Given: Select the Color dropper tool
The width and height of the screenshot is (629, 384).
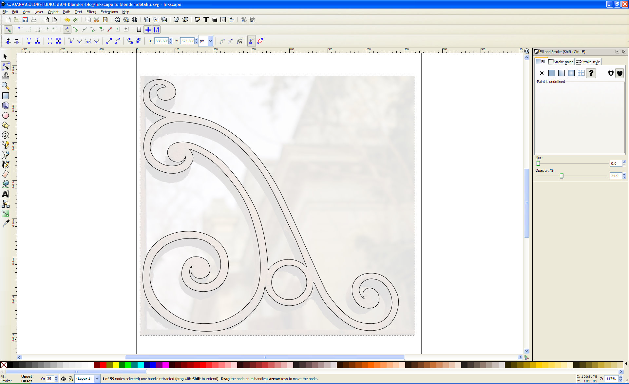Looking at the screenshot, I should pos(5,223).
